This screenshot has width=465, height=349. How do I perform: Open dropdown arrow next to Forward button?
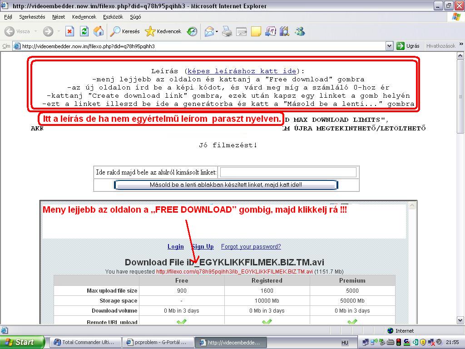[x=59, y=31]
